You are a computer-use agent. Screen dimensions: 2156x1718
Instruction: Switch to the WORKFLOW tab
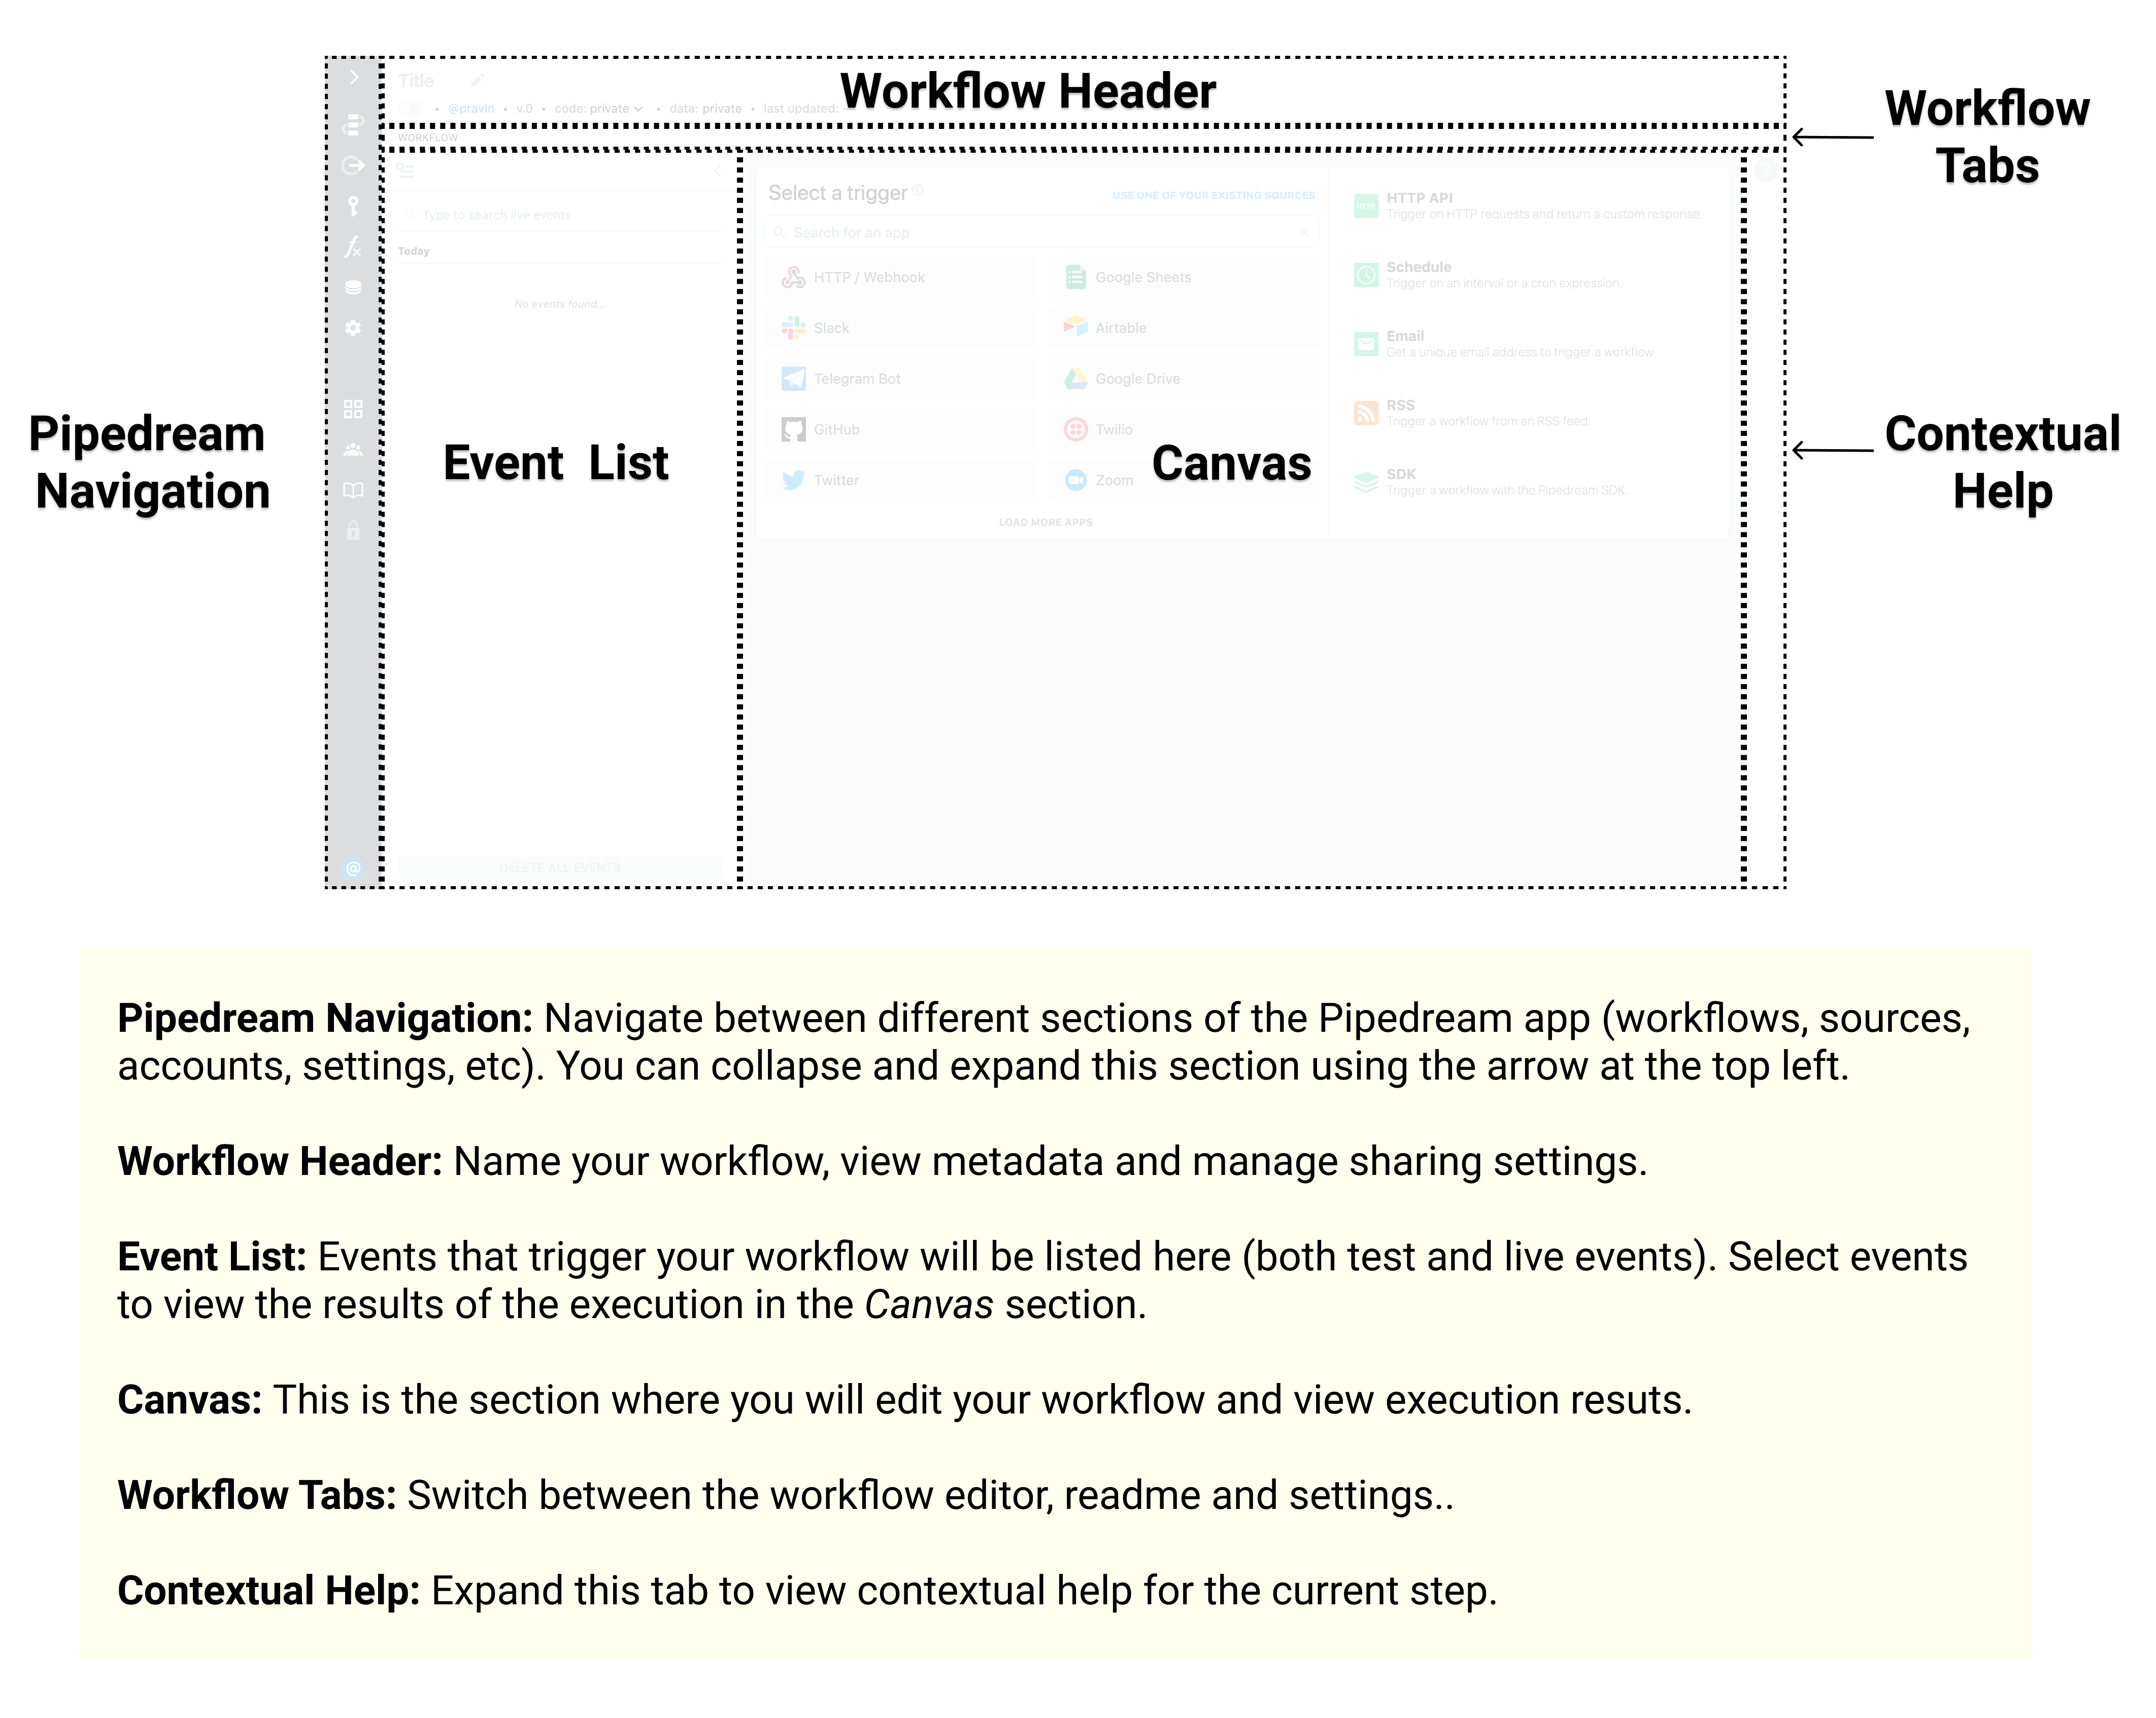click(428, 138)
